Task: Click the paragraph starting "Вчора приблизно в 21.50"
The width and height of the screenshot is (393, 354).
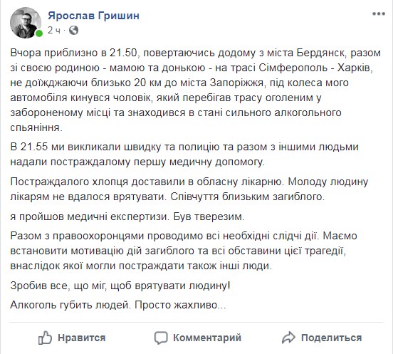Action: point(196,90)
